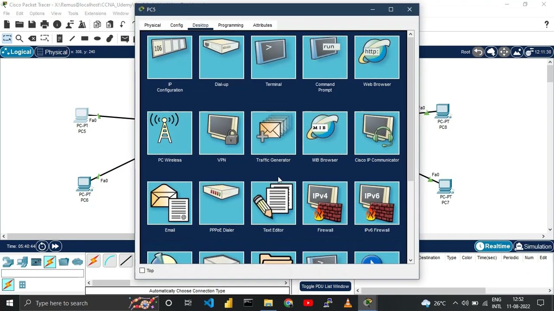This screenshot has width=554, height=311.
Task: Open the Physical tab in PC5
Action: pos(152,25)
